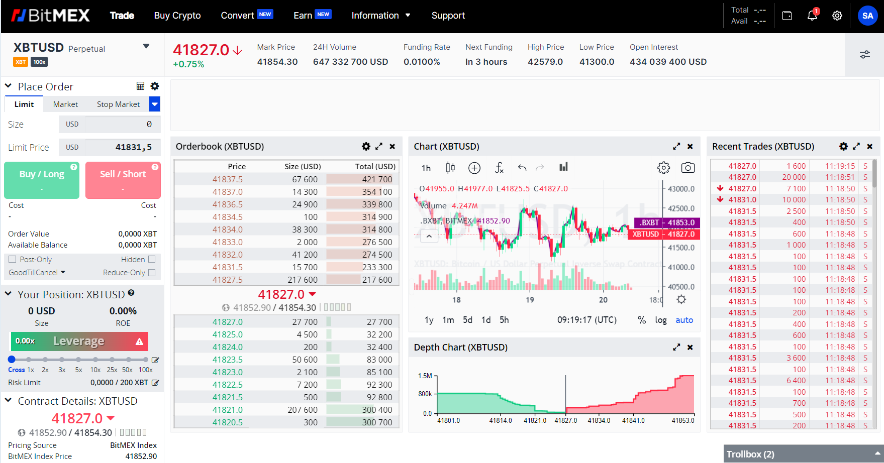Screen dimensions: 884x463
Task: Set chart range to 5d
Action: [x=467, y=320]
